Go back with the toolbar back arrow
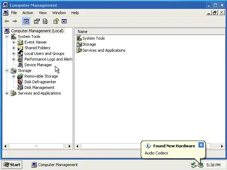 pyautogui.click(x=7, y=21)
